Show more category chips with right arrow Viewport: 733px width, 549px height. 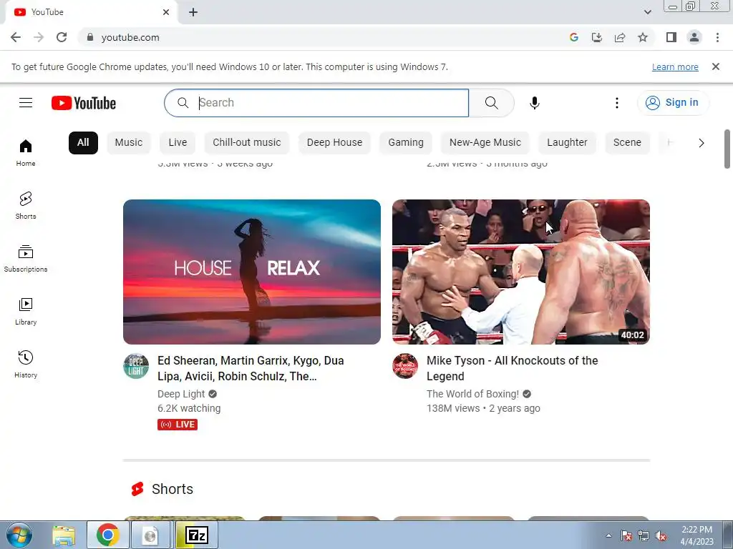702,143
